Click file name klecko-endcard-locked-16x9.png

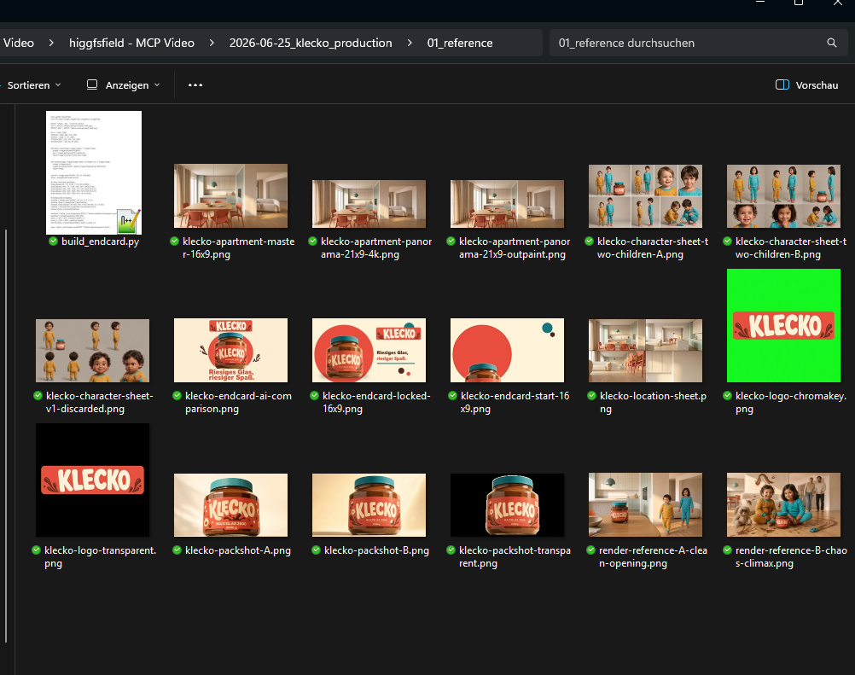coord(376,403)
